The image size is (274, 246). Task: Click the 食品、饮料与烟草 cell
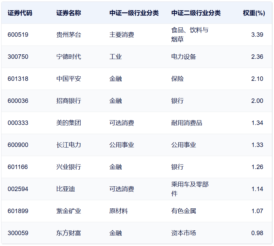tap(190, 35)
